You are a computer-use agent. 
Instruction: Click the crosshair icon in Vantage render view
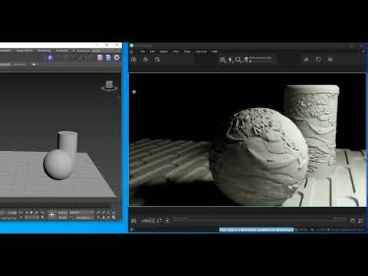(134, 92)
